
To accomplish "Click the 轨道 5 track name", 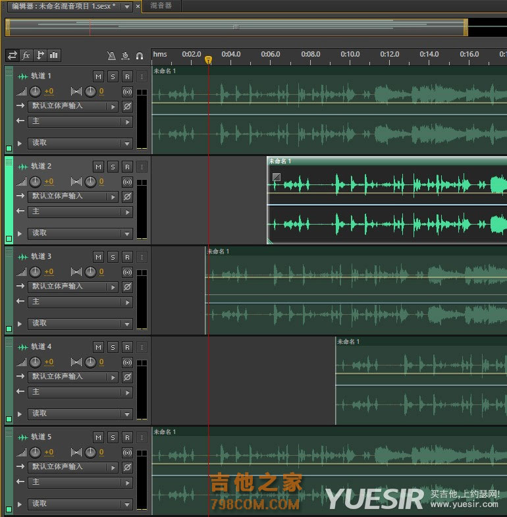I will tap(41, 437).
